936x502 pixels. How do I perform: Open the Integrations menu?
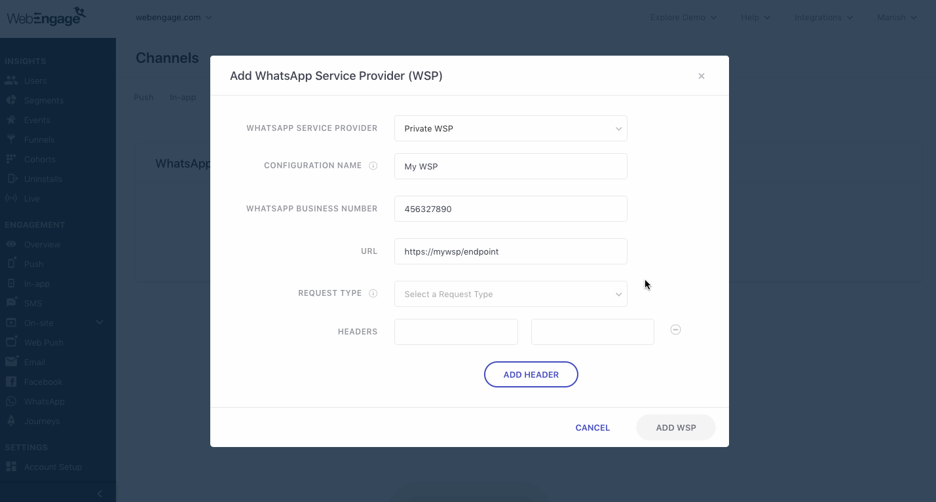point(824,18)
